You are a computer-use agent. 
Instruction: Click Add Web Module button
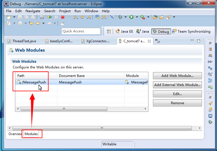tap(177, 76)
